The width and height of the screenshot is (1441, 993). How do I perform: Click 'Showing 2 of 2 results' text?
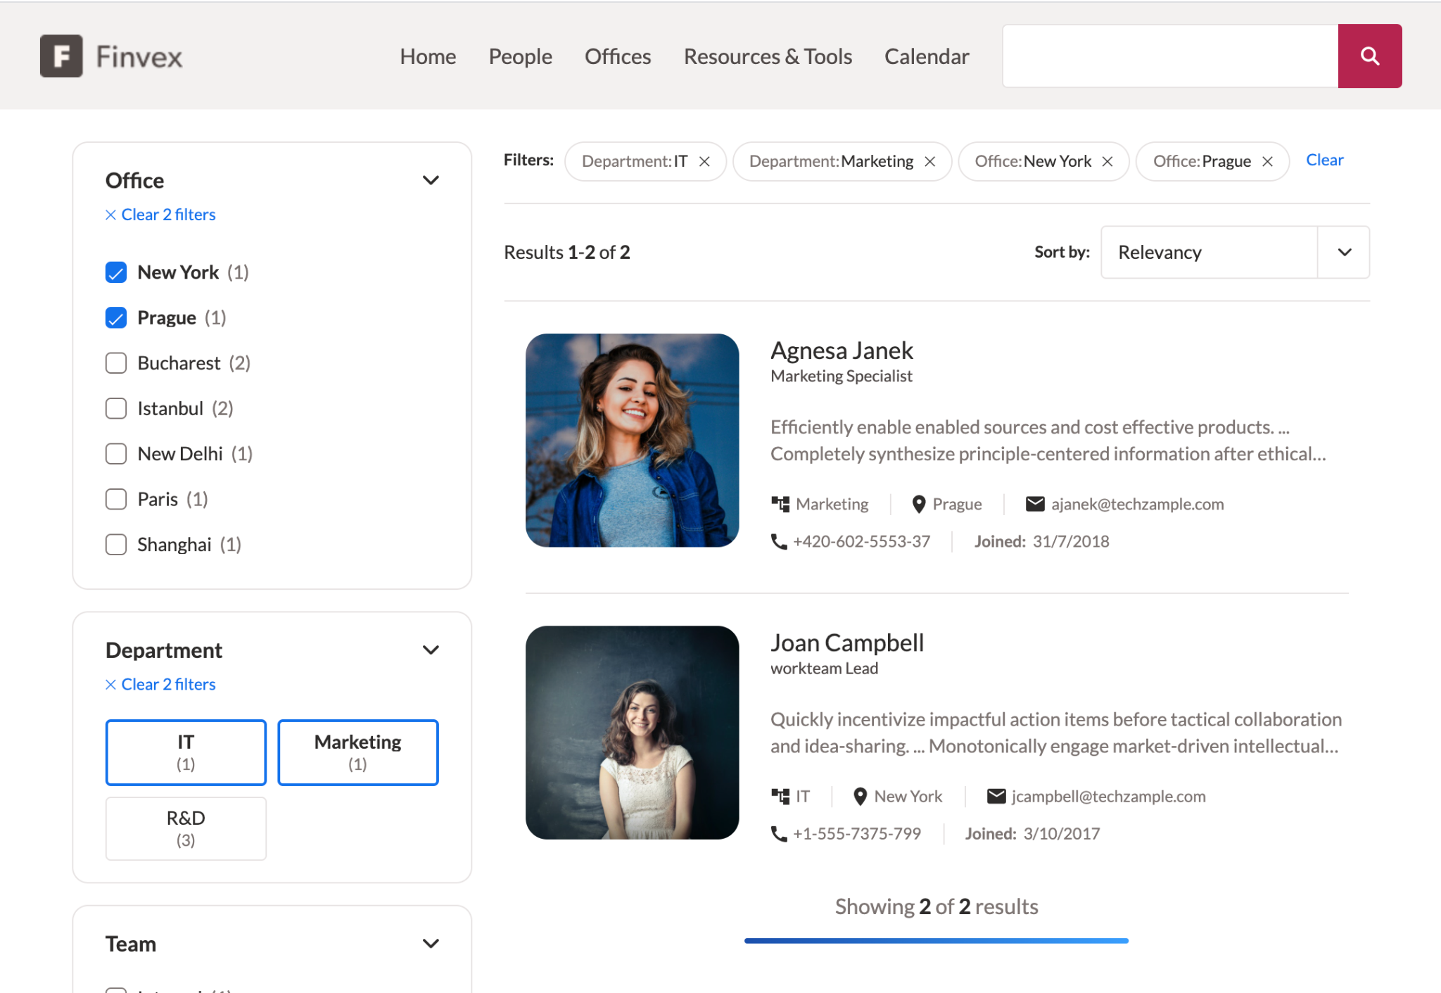937,906
